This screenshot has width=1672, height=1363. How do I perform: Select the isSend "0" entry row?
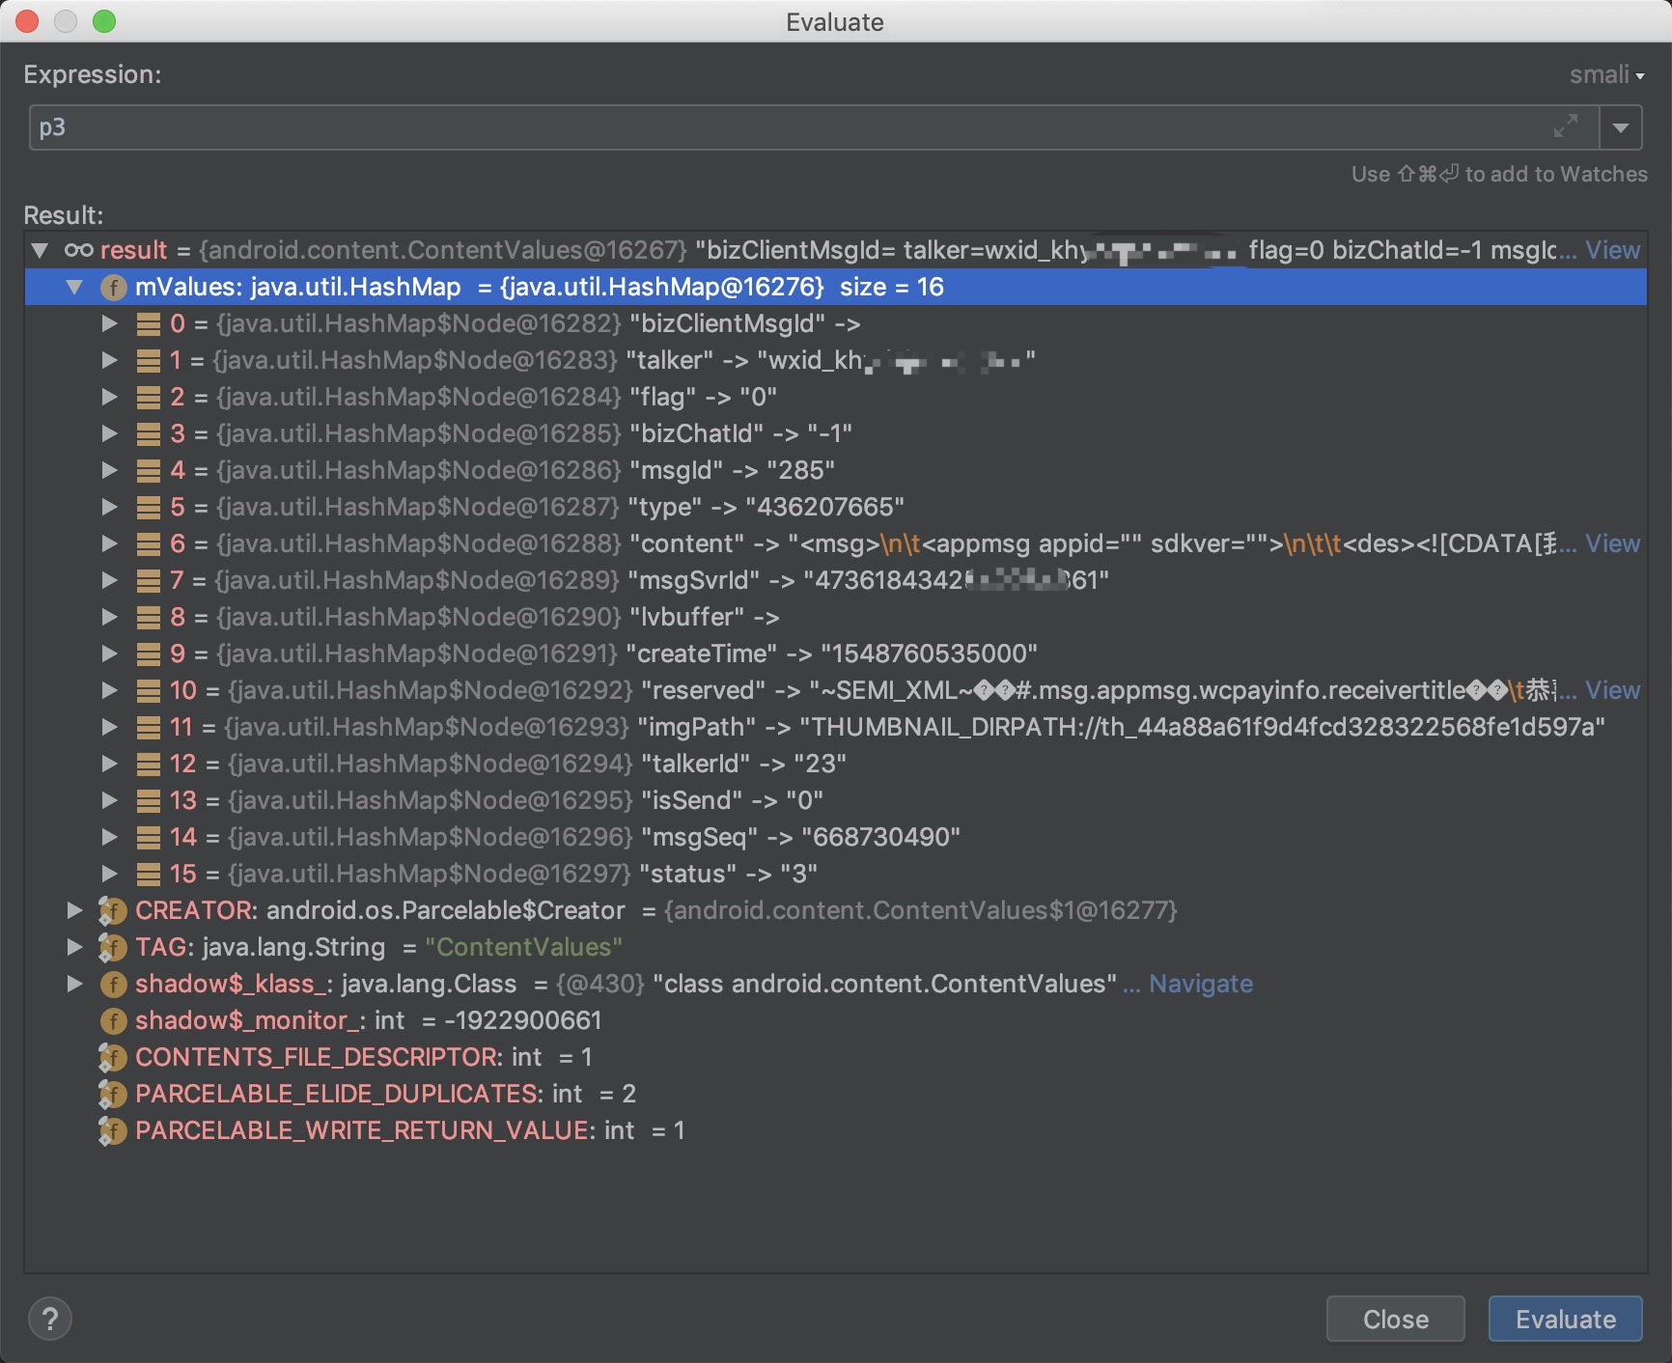(x=836, y=800)
